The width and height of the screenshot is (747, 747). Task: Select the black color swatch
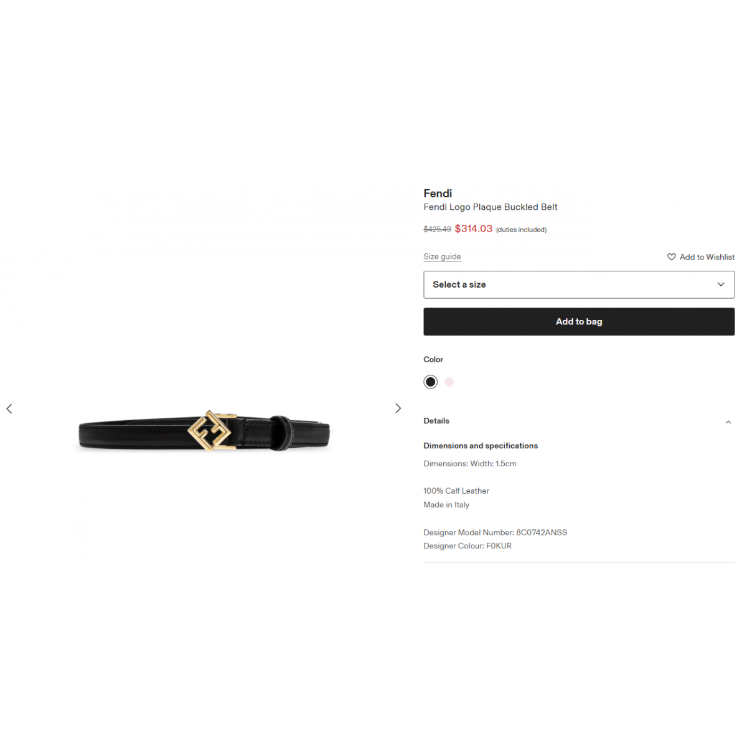click(431, 382)
